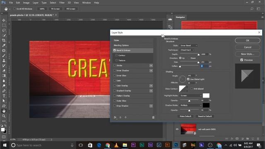This screenshot has height=149, width=265.
Task: Add another Color Overlay with plus icon
Action: tap(151, 86)
